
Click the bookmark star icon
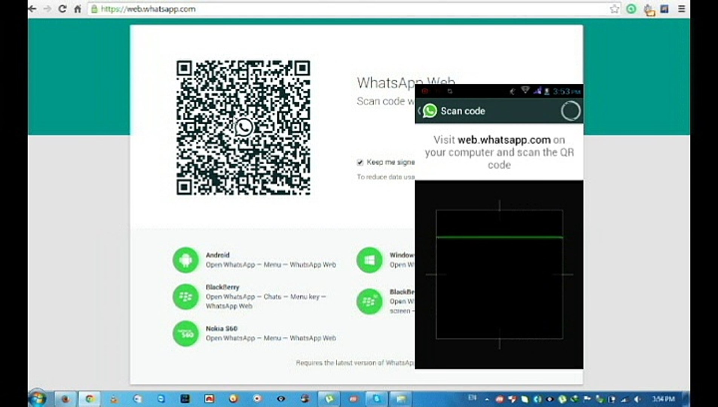(615, 9)
